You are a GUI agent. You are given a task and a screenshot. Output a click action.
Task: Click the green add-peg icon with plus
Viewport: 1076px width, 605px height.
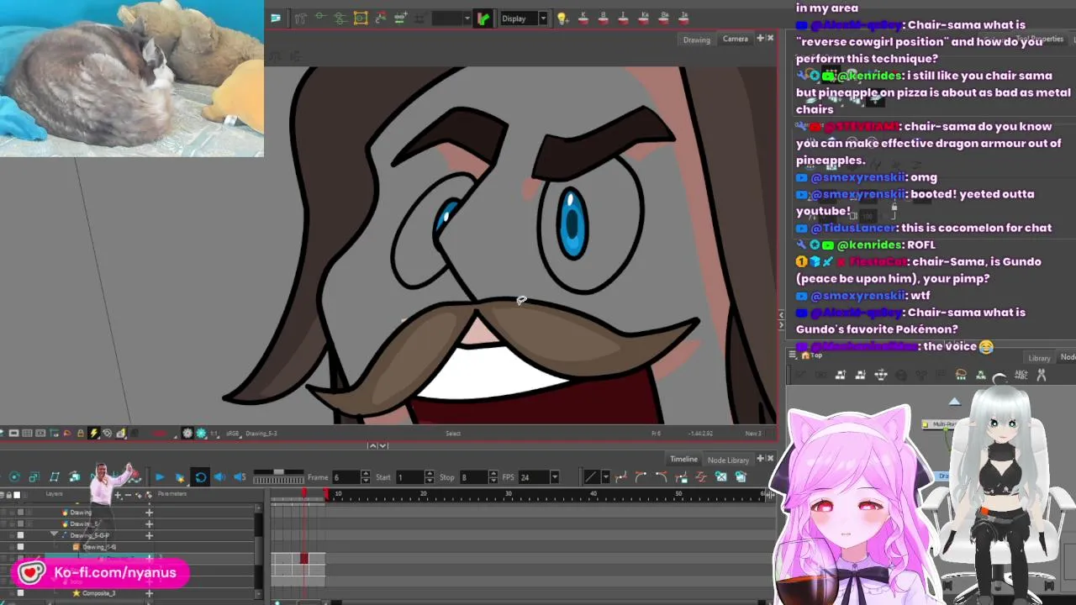coord(400,18)
